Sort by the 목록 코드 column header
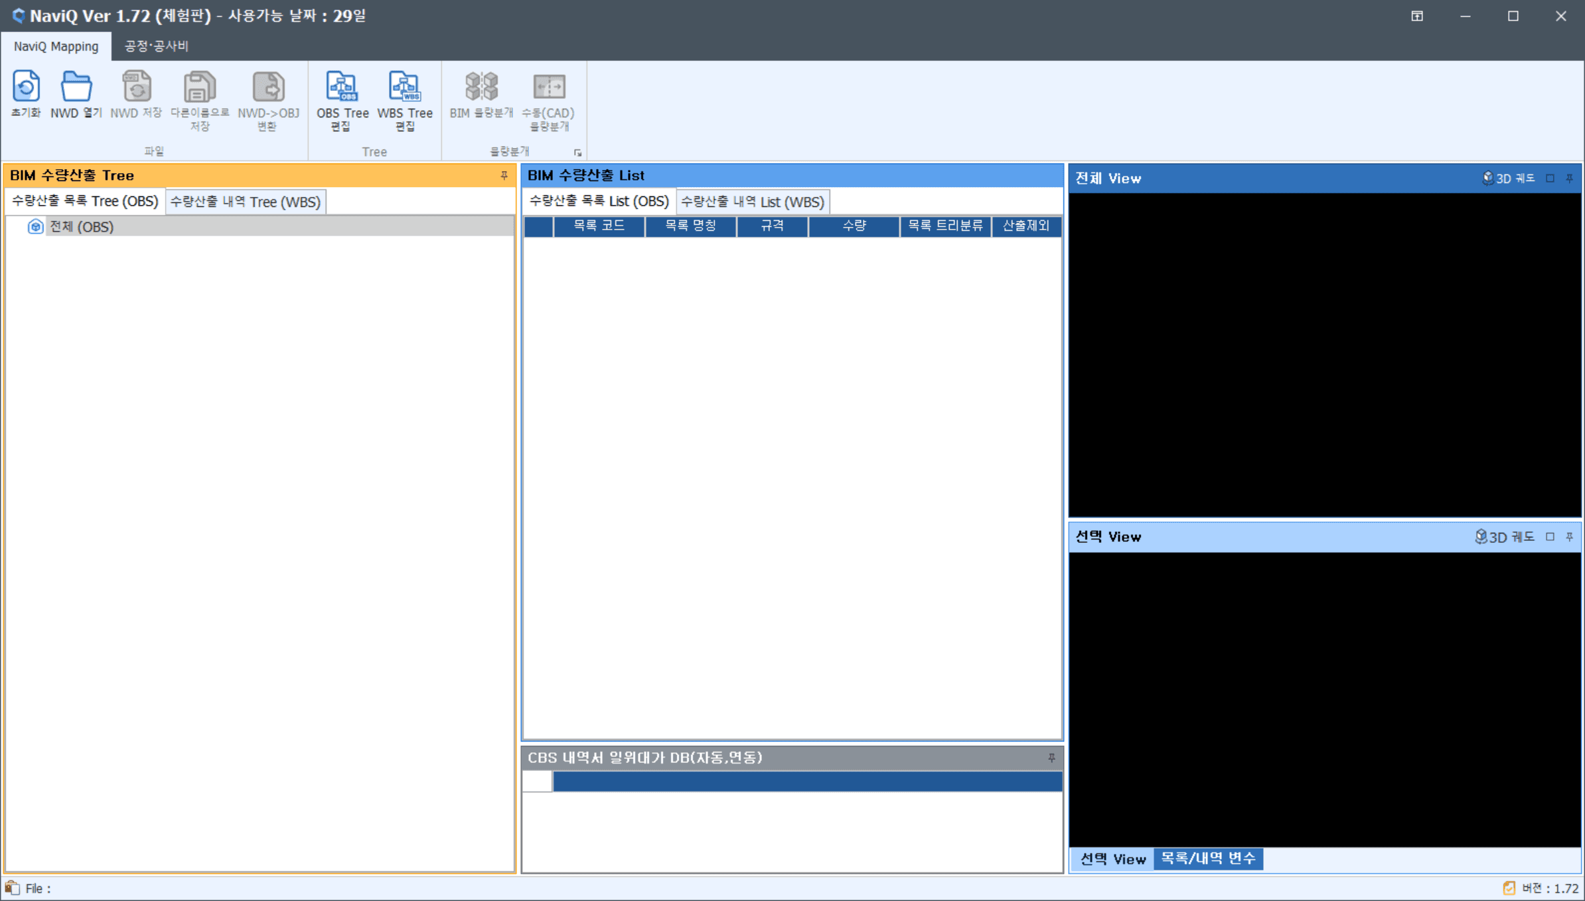This screenshot has height=901, width=1585. (x=599, y=226)
